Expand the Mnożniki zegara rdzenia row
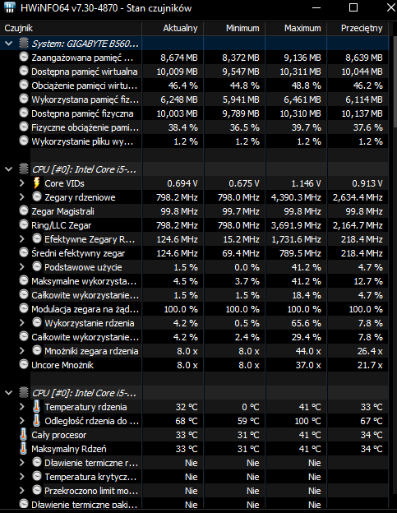Image resolution: width=397 pixels, height=513 pixels. (22, 351)
